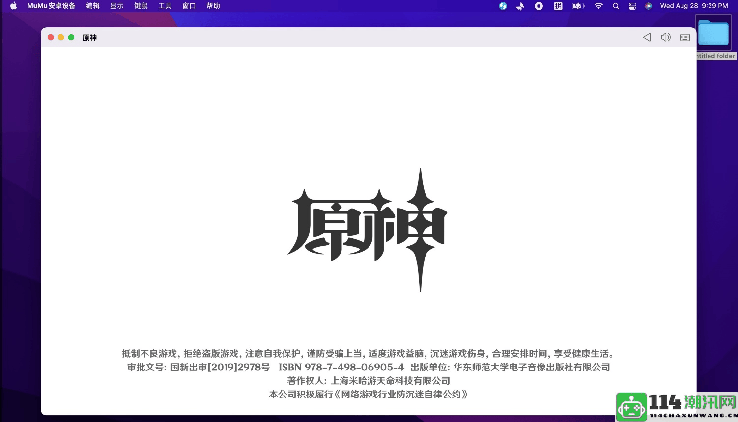
Task: Click the blue swirl icon in menu bar
Action: point(503,6)
